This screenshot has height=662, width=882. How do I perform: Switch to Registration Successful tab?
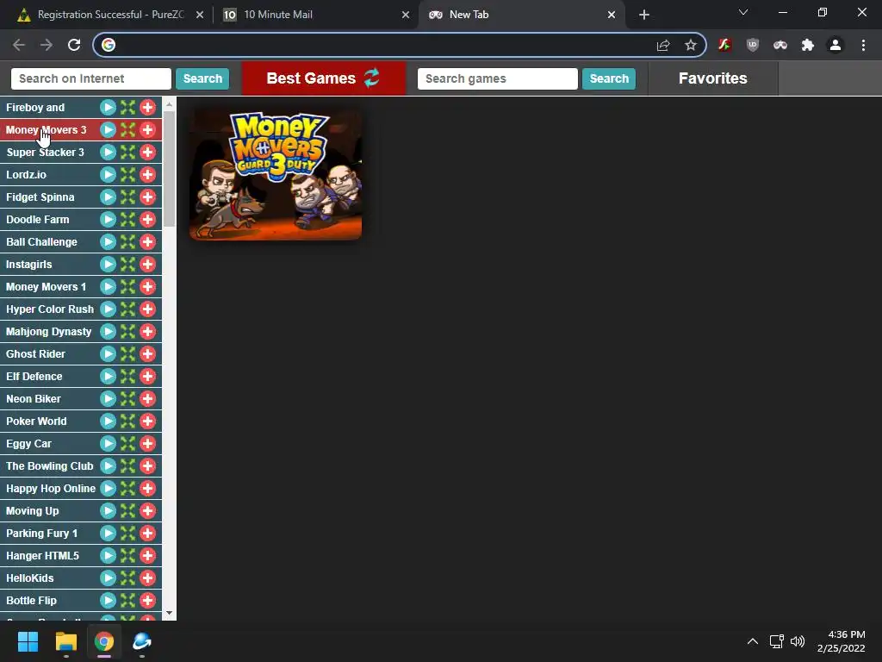(x=111, y=15)
